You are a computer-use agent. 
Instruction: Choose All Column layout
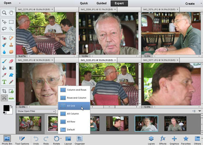[74, 113]
